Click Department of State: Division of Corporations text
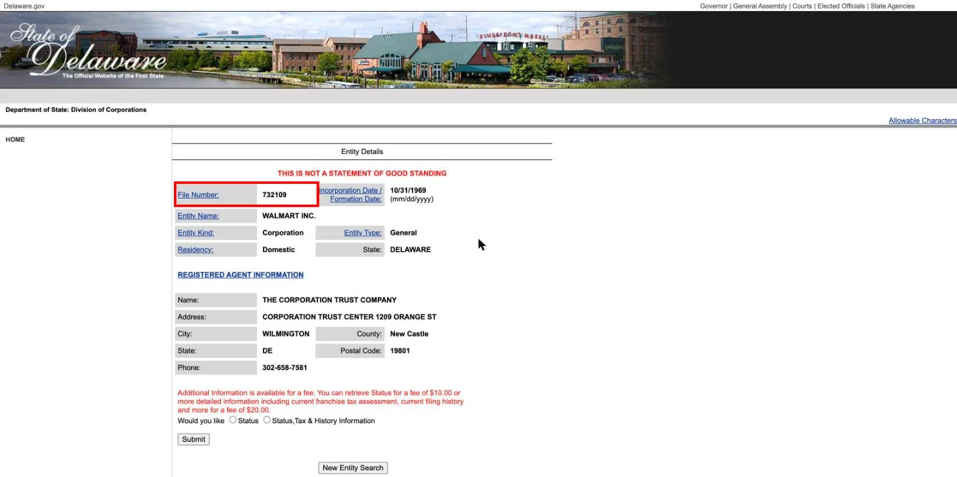Viewport: 957px width, 477px height. 76,110
